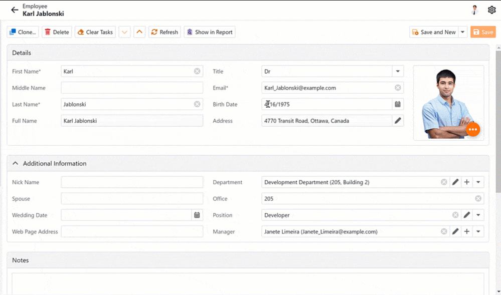
Task: Open the settings gear in the top bar
Action: [x=491, y=10]
